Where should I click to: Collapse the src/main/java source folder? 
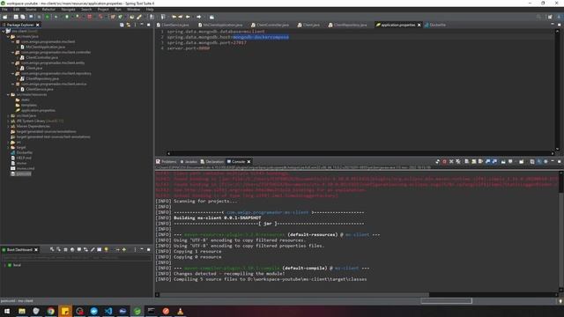[8, 36]
